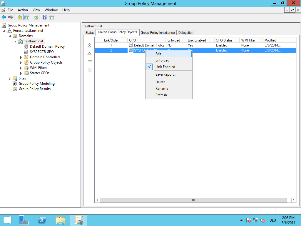Click the move link down arrow
The height and width of the screenshot is (226, 301).
click(x=90, y=61)
